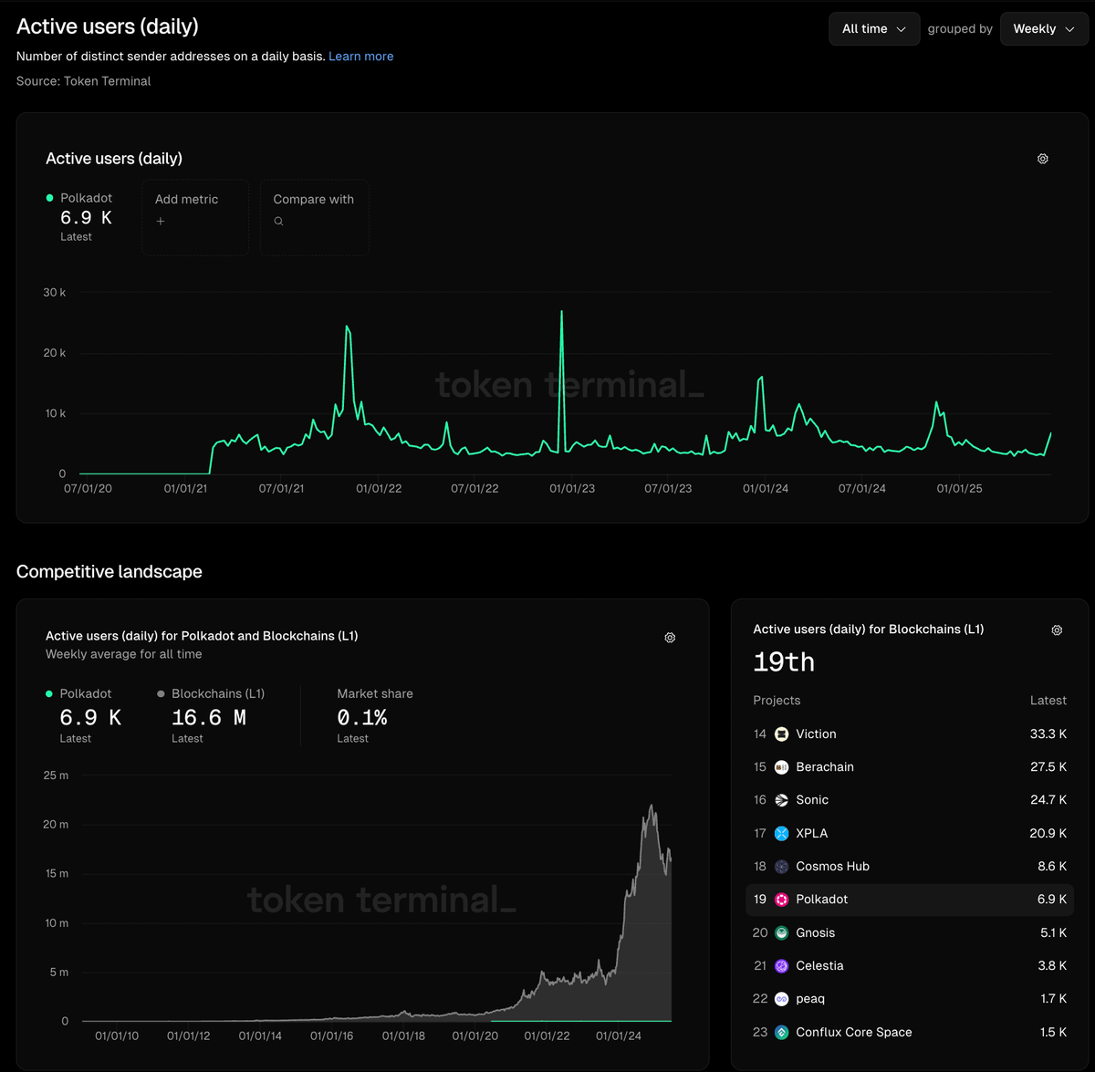This screenshot has height=1072, width=1095.
Task: Toggle the green Polkadot legend dot
Action: [49, 198]
